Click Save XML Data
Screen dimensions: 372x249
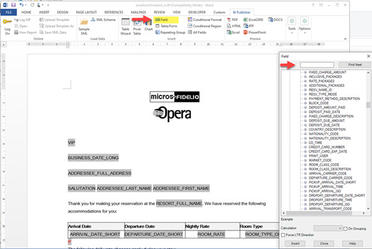point(53,32)
